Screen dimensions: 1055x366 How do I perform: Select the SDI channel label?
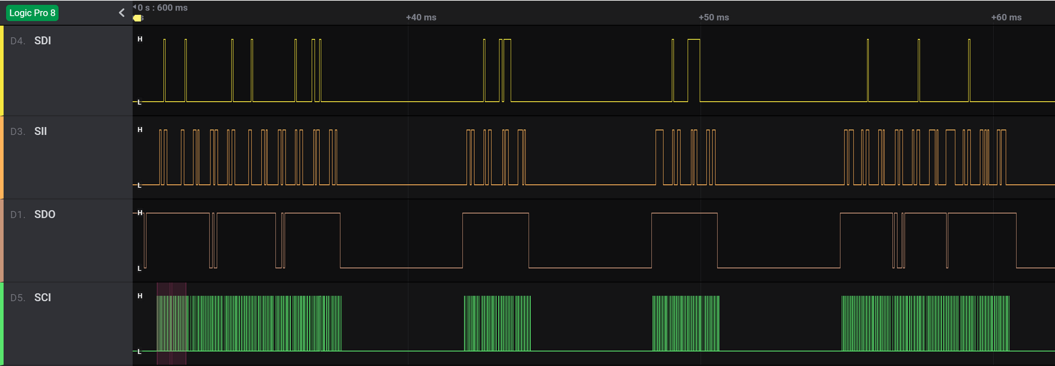43,41
